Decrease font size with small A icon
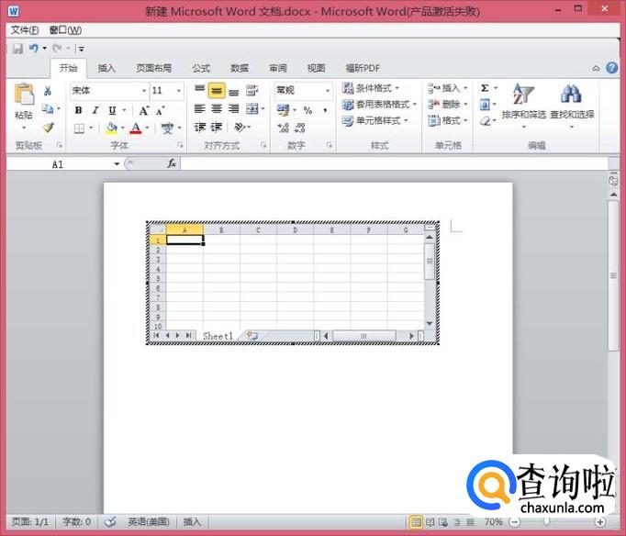626x536 pixels. click(x=161, y=111)
